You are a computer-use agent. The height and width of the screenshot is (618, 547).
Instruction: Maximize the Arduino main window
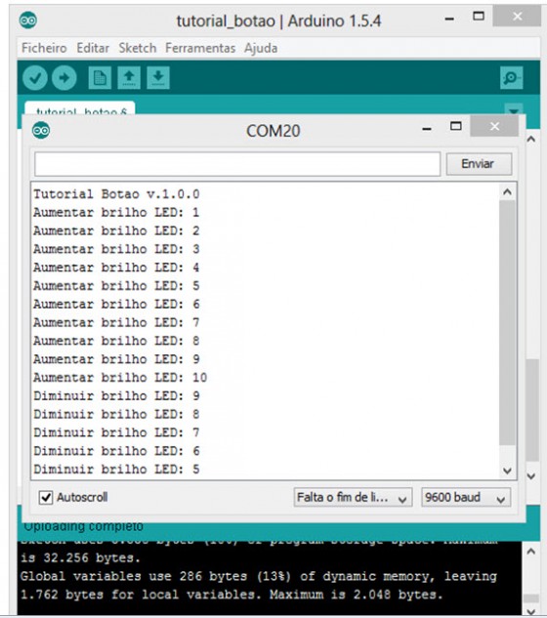(479, 17)
